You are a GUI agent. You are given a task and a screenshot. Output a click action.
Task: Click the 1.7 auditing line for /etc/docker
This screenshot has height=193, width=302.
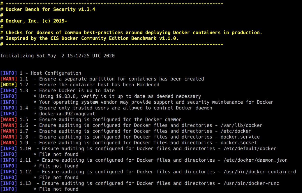(126, 131)
